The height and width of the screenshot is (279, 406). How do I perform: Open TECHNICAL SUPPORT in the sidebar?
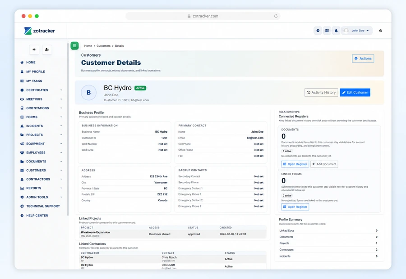pyautogui.click(x=43, y=206)
